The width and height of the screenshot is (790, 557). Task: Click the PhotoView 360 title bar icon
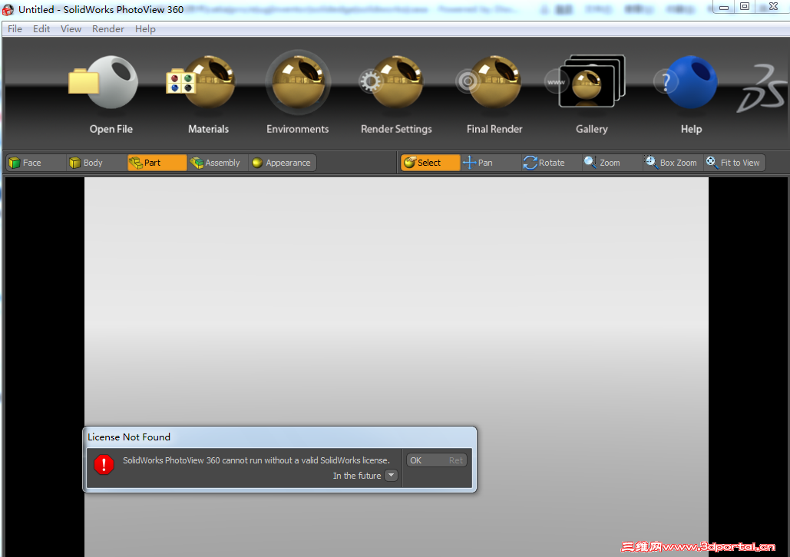8,9
